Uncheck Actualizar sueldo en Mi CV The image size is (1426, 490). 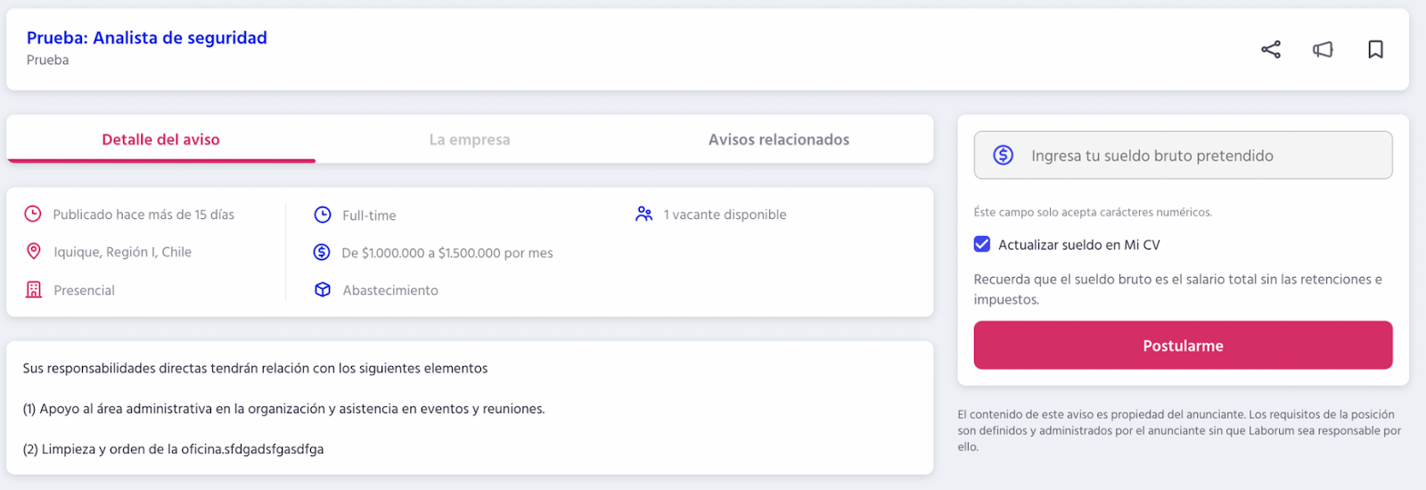click(x=982, y=244)
